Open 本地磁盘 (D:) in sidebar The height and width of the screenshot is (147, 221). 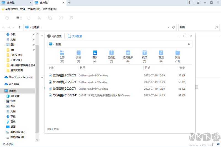[18, 137]
